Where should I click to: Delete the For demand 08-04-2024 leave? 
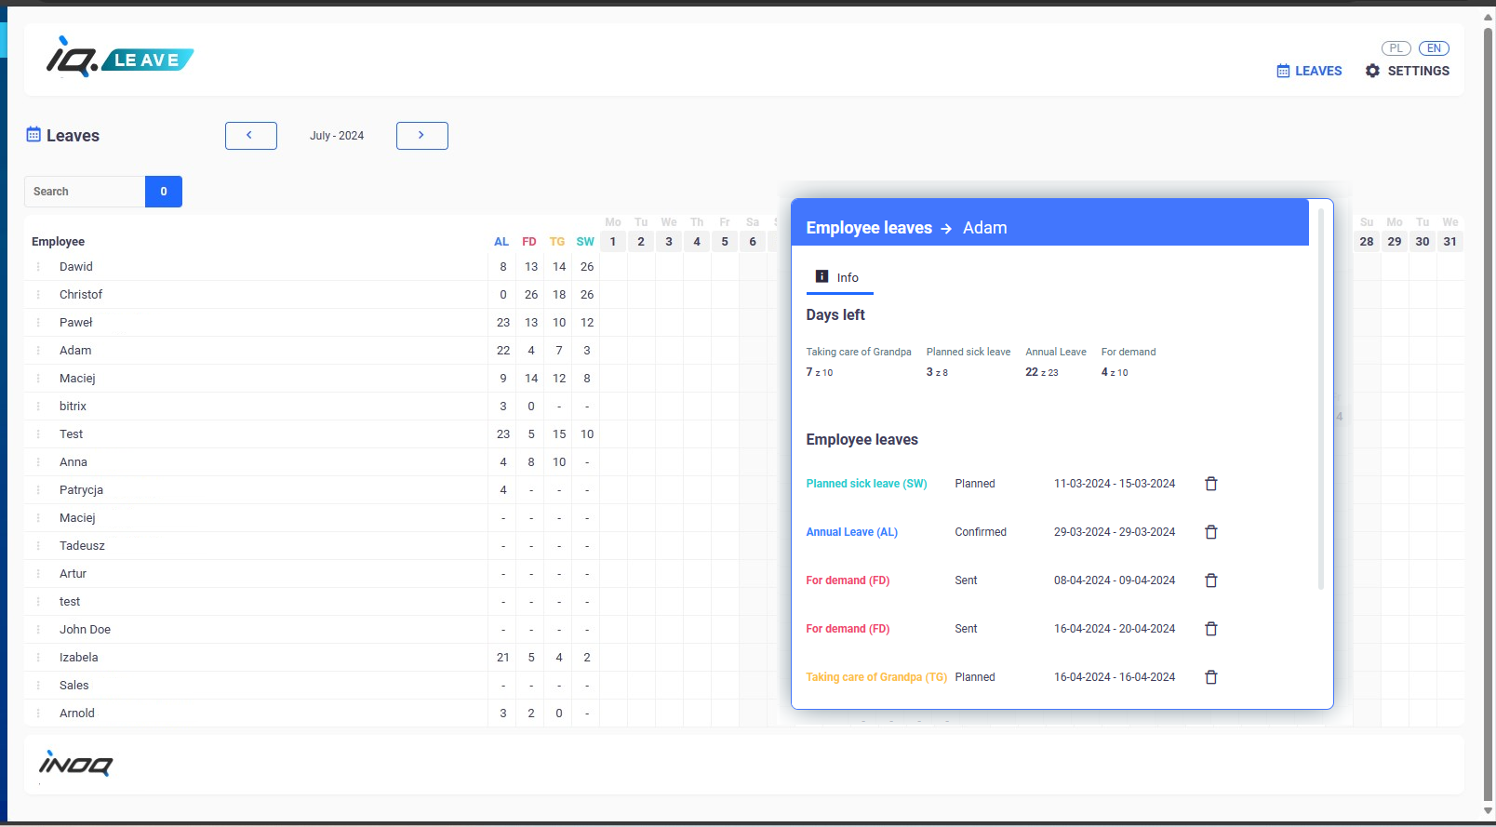pyautogui.click(x=1210, y=580)
